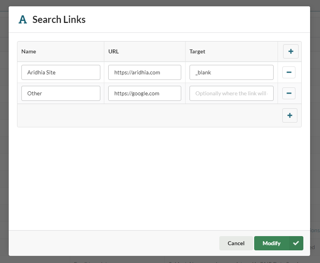Click the blank white dialog body area
The height and width of the screenshot is (263, 320).
[159, 178]
